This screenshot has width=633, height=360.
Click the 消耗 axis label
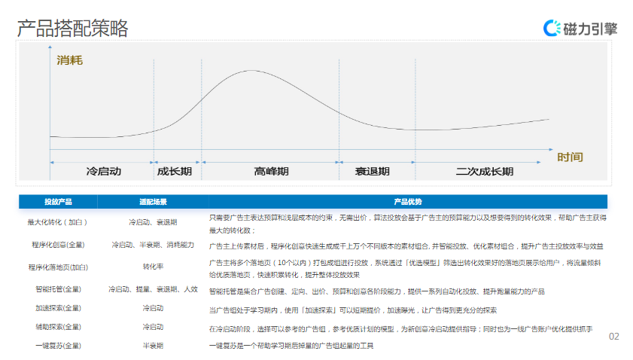pyautogui.click(x=70, y=60)
